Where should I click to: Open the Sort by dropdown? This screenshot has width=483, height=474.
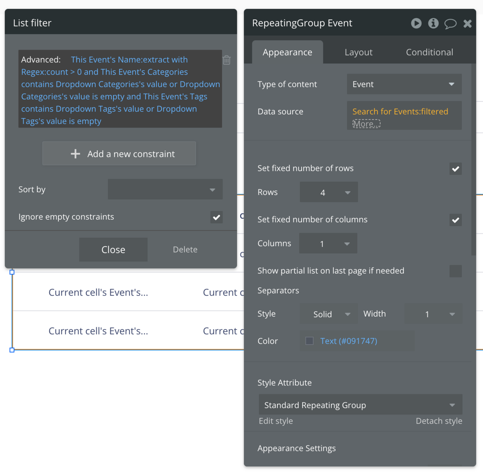(165, 189)
